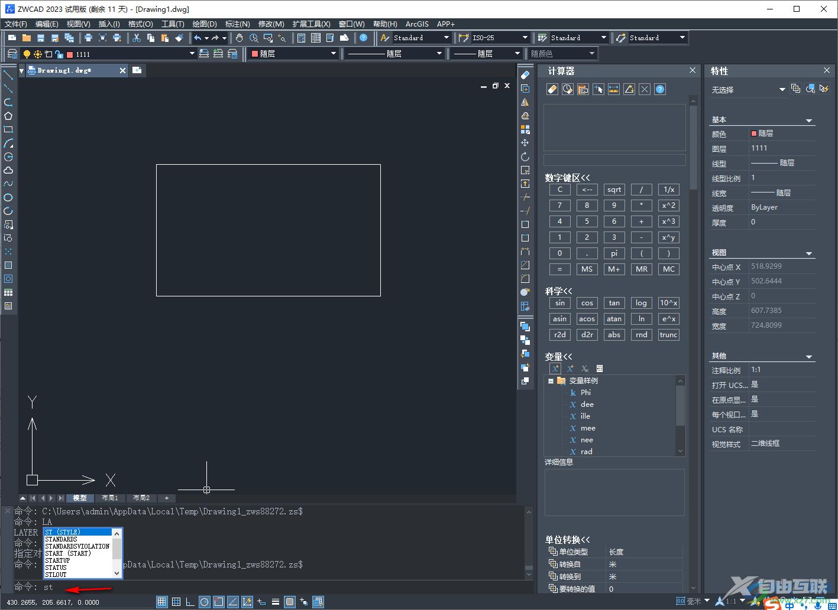Screen dimensions: 838x610
Task: Activate the Pan hand tool
Action: click(240, 38)
